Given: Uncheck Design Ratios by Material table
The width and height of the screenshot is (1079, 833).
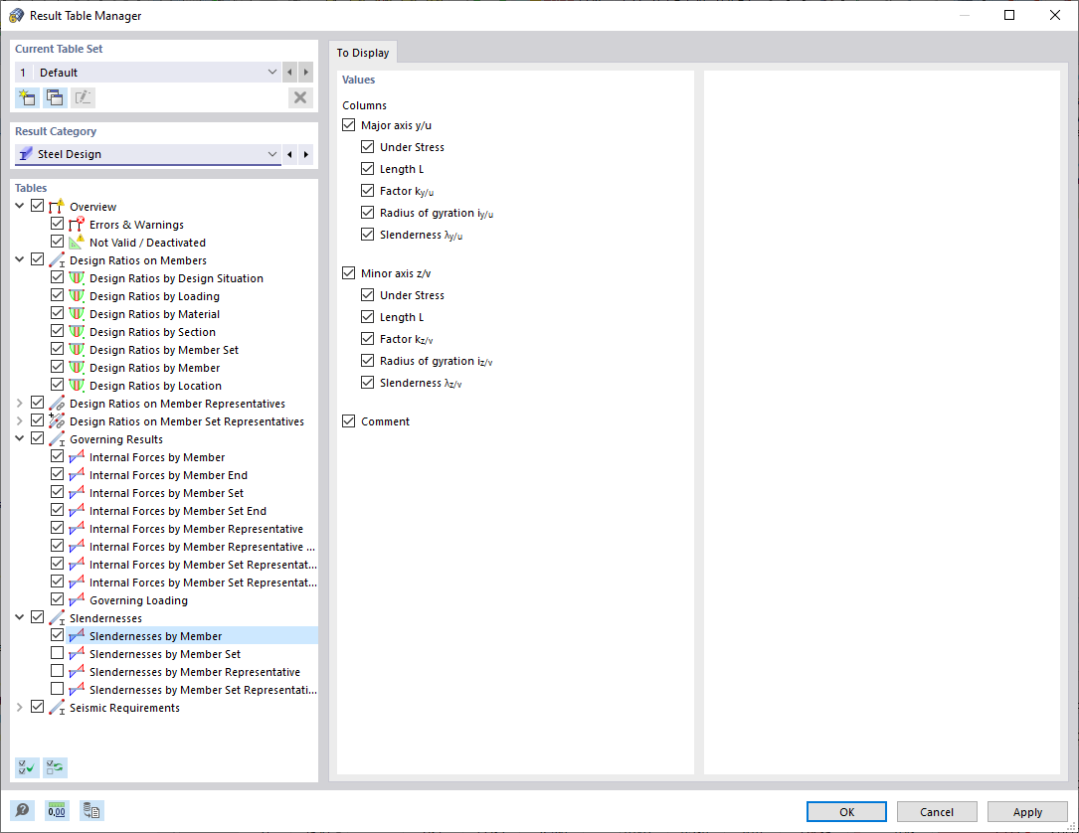Looking at the screenshot, I should (x=57, y=313).
